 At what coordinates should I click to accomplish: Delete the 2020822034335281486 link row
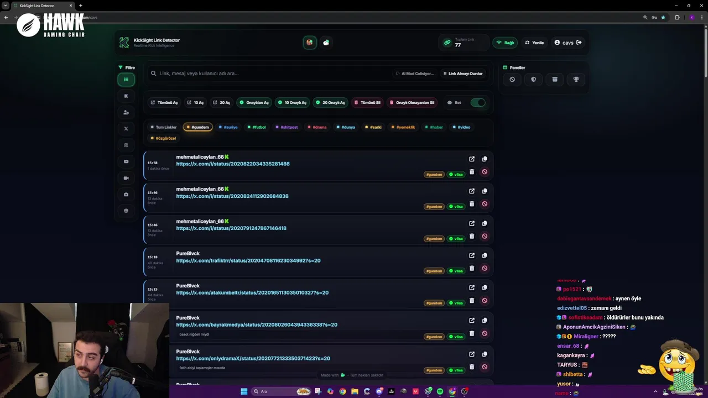(x=472, y=172)
